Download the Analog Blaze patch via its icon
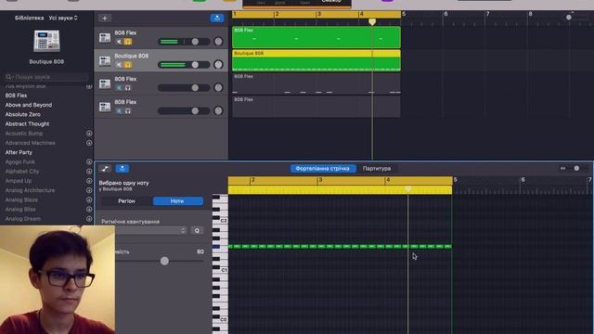Screen dimensions: 594x334 point(89,199)
